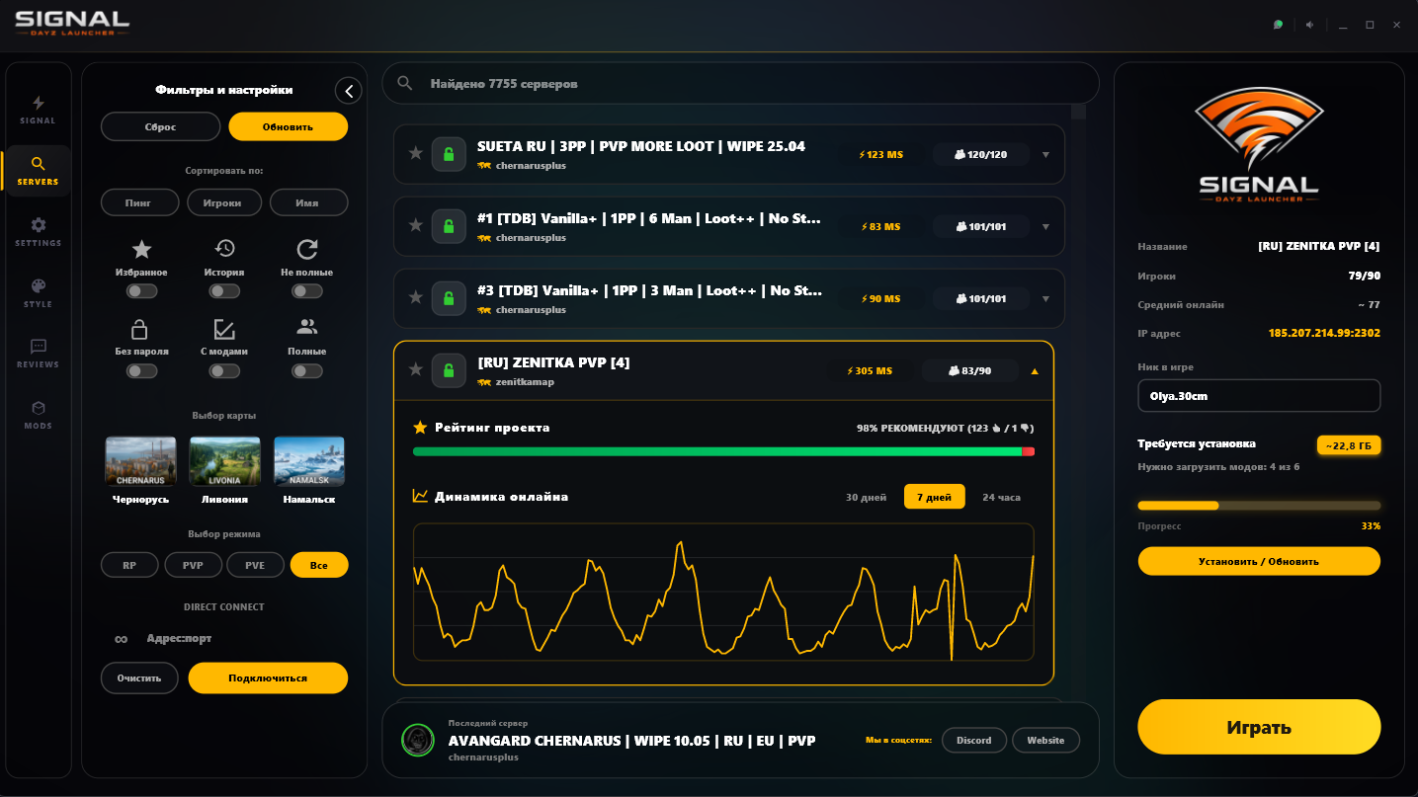Screen dimensions: 1418x797
Task: Click the Очистить button
Action: 138,678
